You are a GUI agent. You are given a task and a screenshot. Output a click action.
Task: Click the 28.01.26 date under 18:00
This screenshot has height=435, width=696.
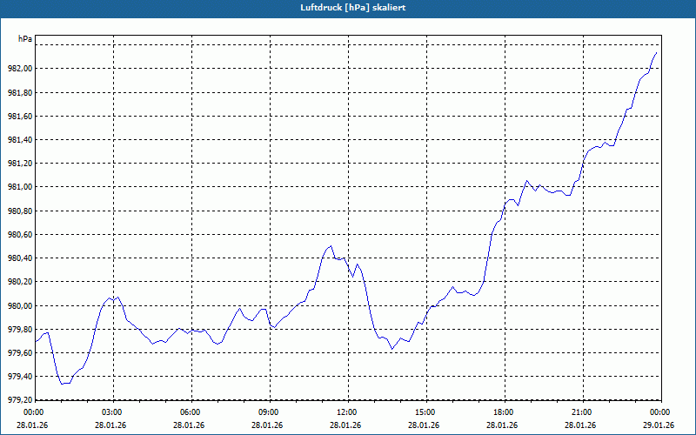pyautogui.click(x=502, y=425)
